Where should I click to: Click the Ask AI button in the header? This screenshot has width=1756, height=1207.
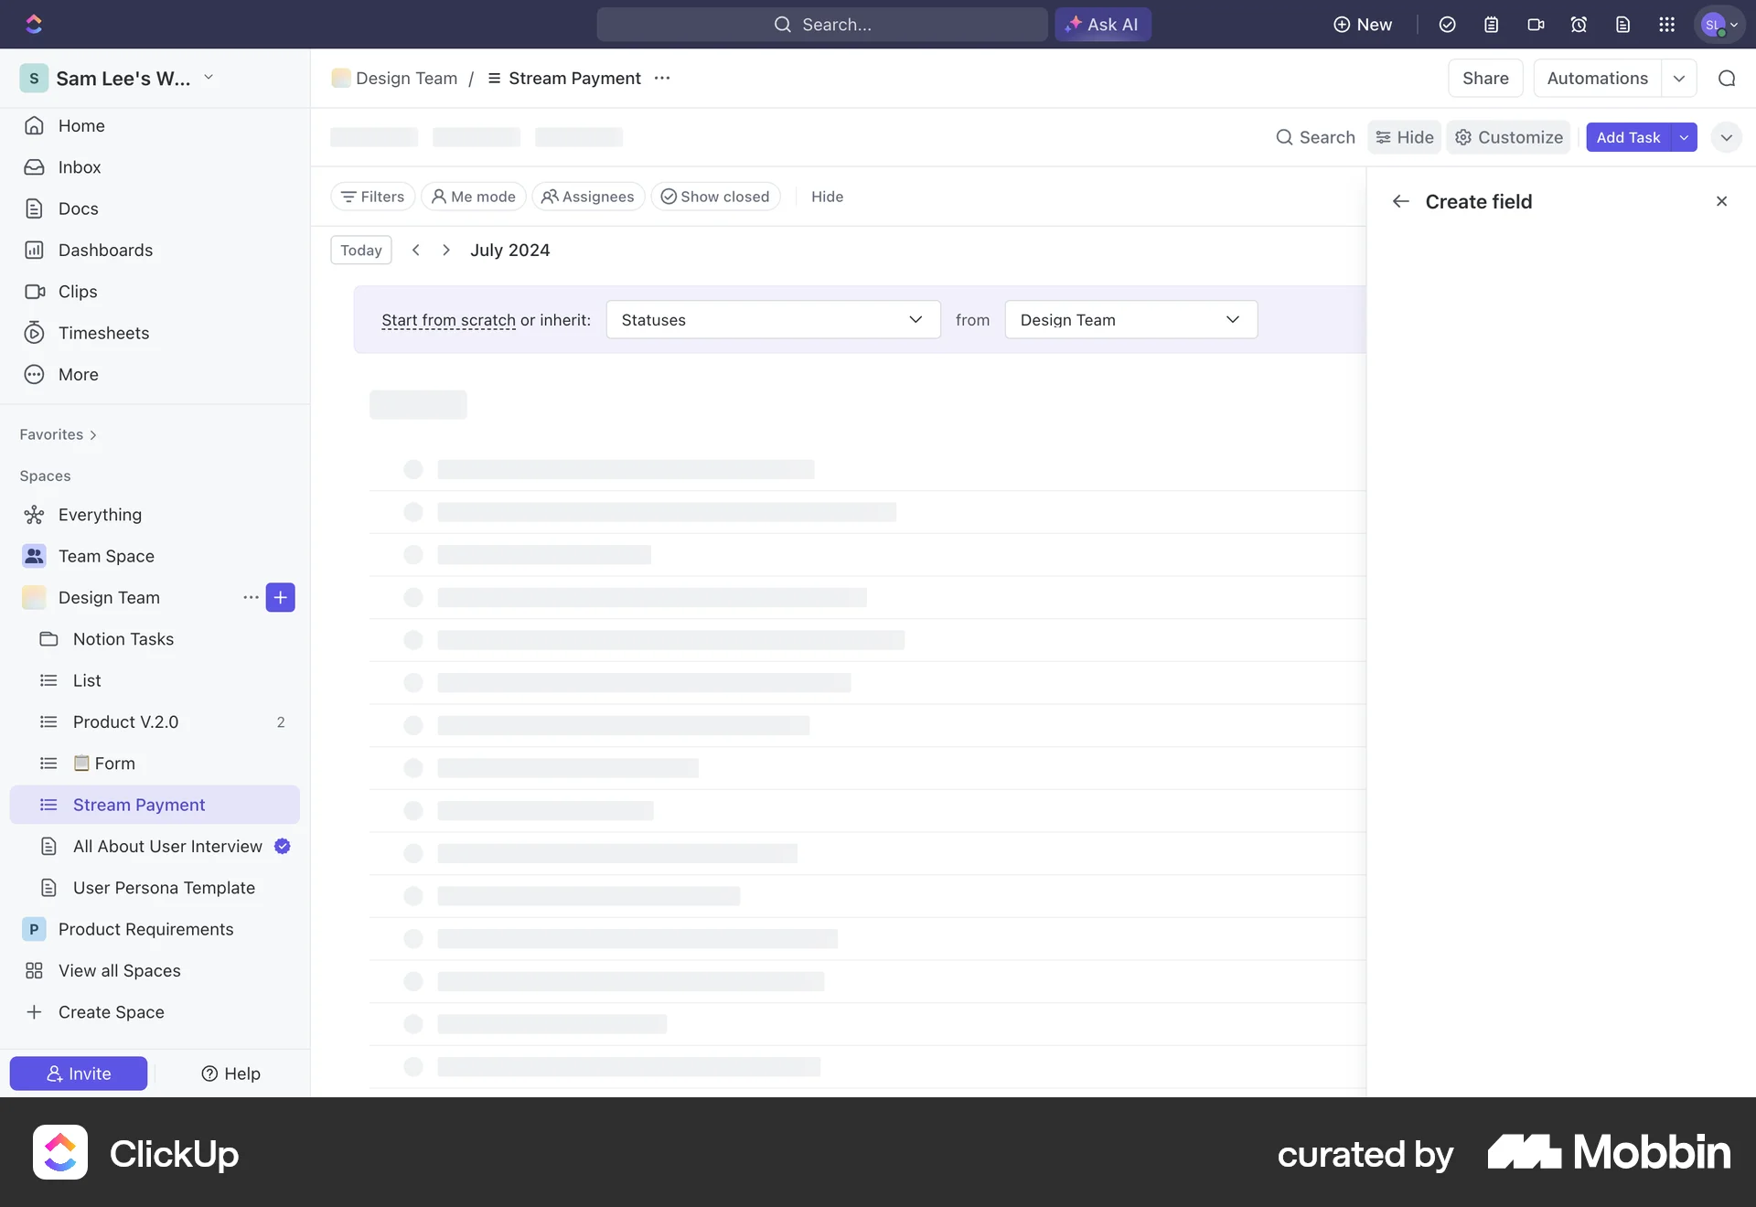(1102, 24)
